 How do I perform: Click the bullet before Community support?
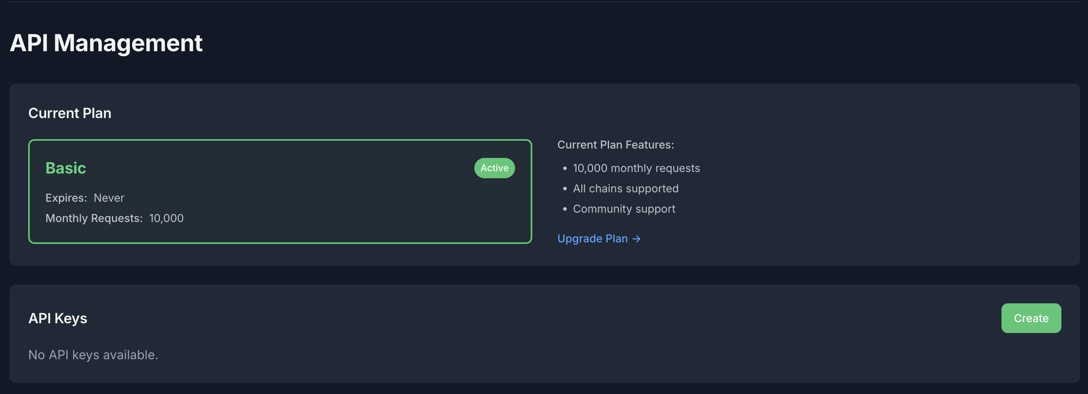coord(565,209)
